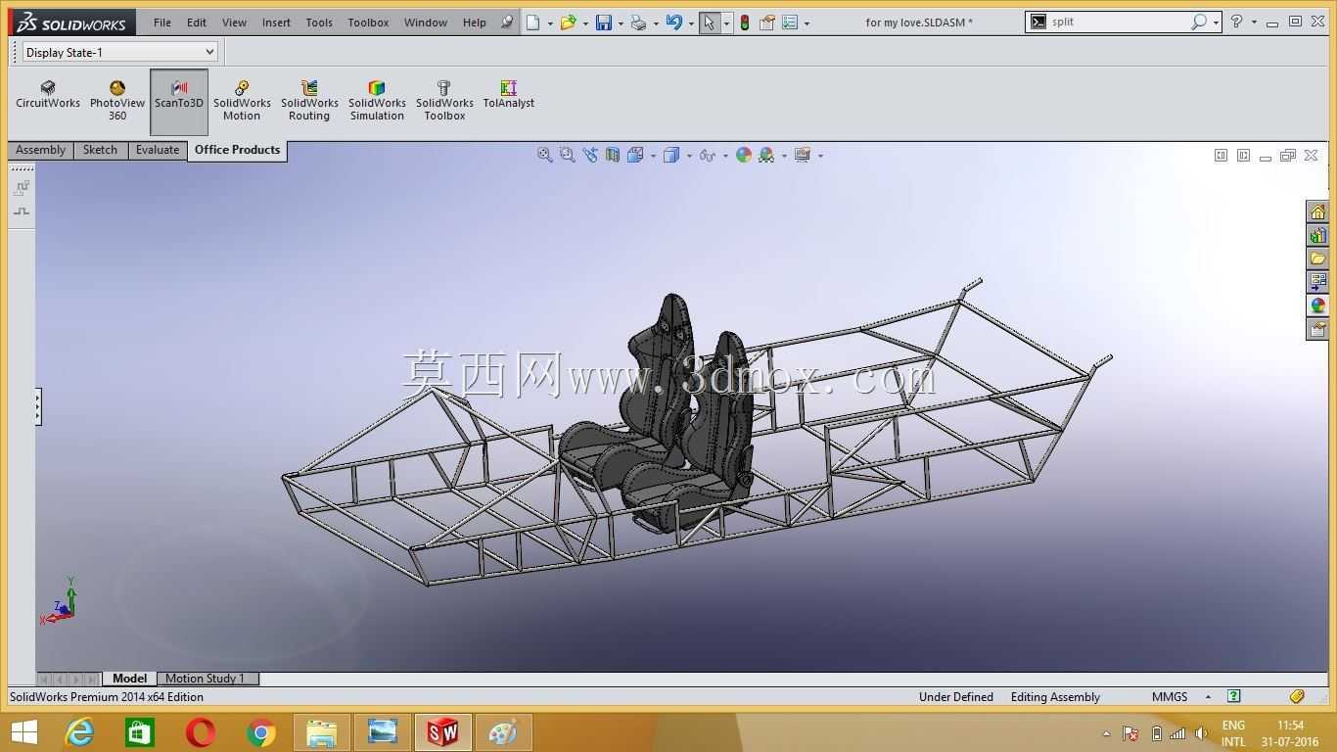Viewport: 1337px width, 752px height.
Task: Open View Palette task pane tab
Action: click(x=1317, y=282)
